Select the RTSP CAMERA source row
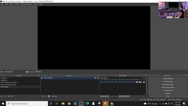Screen dimensions: 188x106 pyautogui.click(x=70, y=78)
